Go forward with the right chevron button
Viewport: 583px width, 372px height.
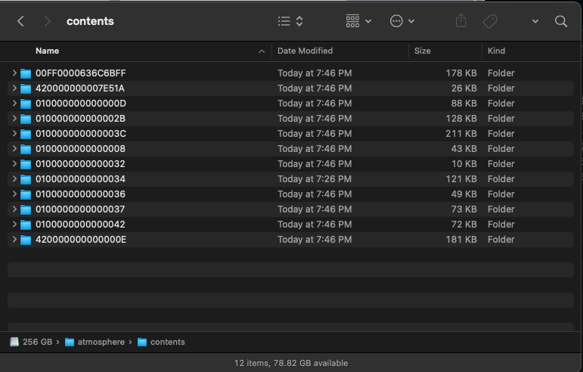[47, 21]
